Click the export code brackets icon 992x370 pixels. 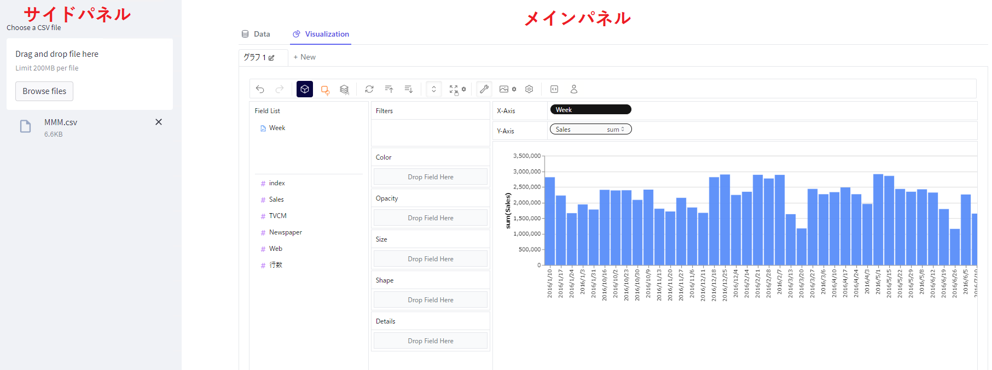point(554,89)
